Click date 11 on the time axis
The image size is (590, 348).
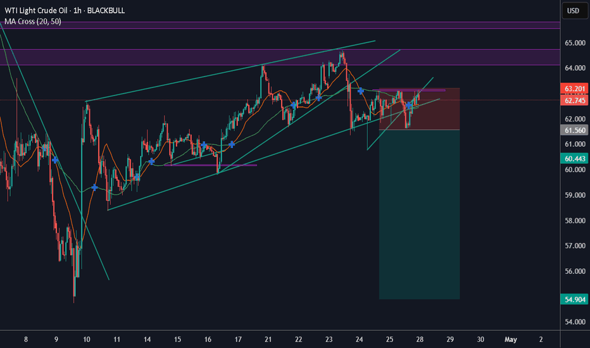click(x=116, y=339)
